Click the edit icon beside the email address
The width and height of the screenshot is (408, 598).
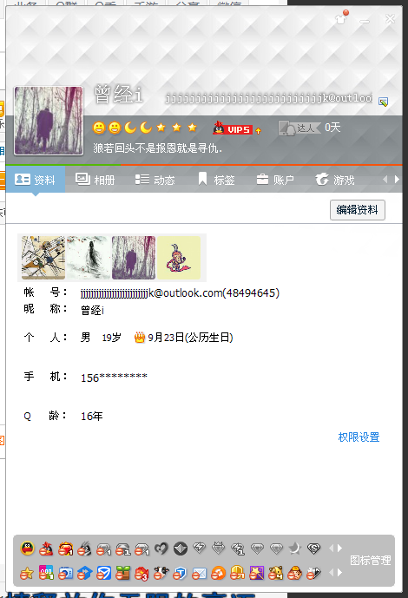tap(383, 102)
